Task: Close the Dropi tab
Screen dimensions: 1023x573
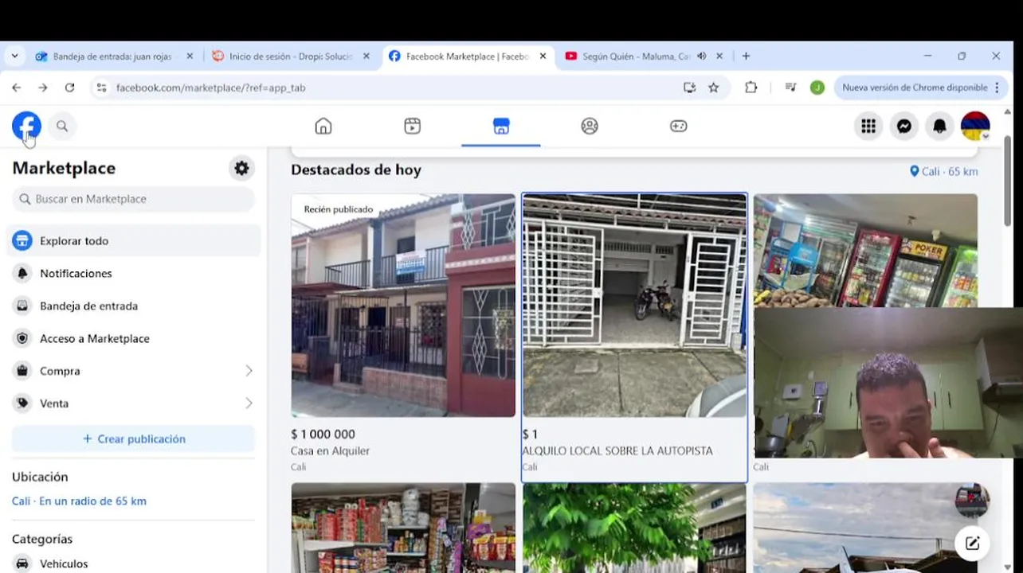Action: pyautogui.click(x=366, y=57)
